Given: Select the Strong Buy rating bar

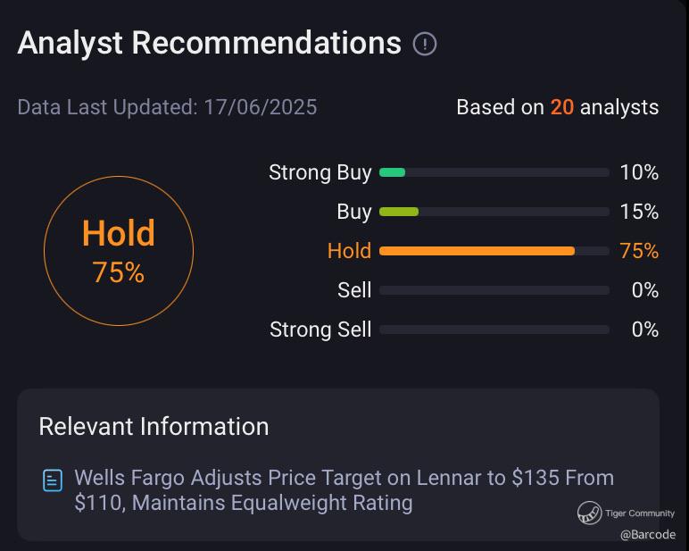Looking at the screenshot, I should [494, 172].
